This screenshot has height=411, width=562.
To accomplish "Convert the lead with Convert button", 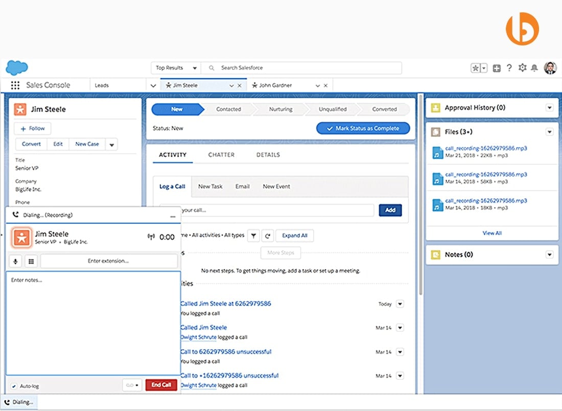I will 31,144.
